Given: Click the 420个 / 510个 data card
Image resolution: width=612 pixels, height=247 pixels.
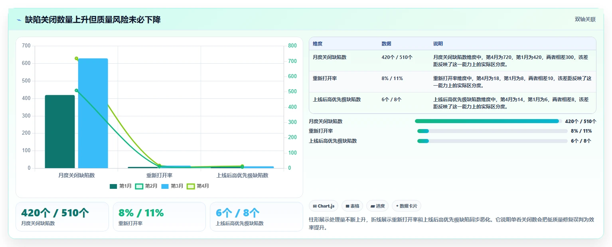Looking at the screenshot, I should (x=62, y=217).
